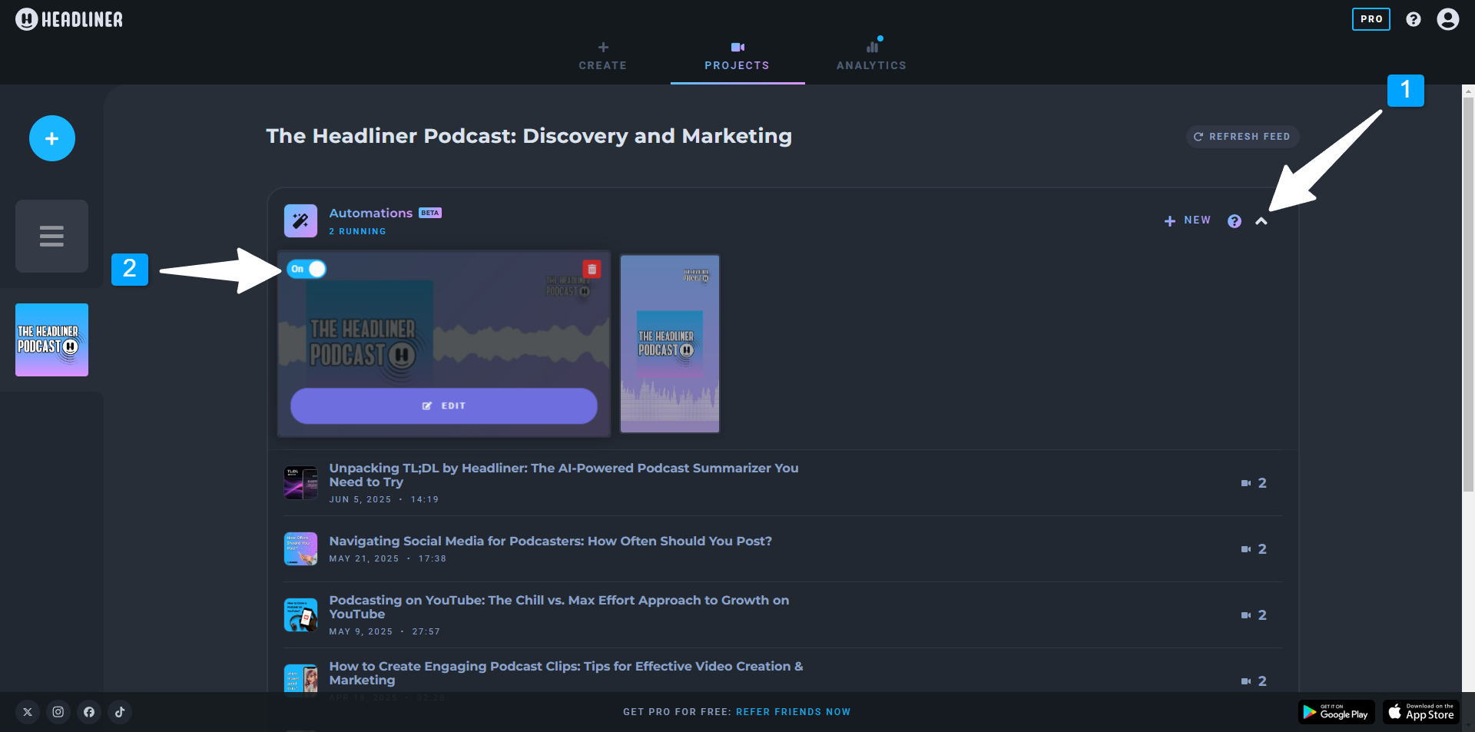1475x732 pixels.
Task: Click the Refresh Feed button
Action: pos(1242,137)
